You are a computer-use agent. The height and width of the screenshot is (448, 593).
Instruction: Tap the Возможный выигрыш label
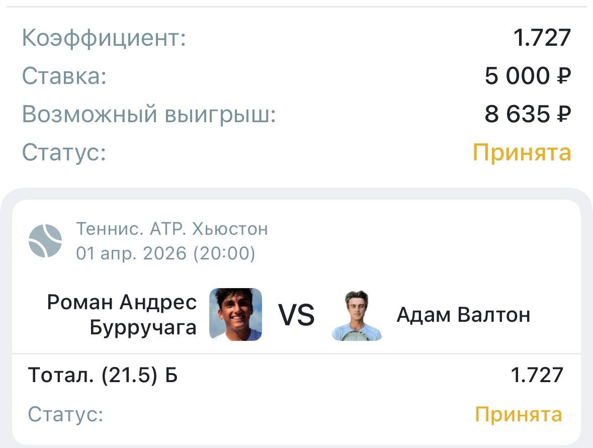(x=149, y=115)
